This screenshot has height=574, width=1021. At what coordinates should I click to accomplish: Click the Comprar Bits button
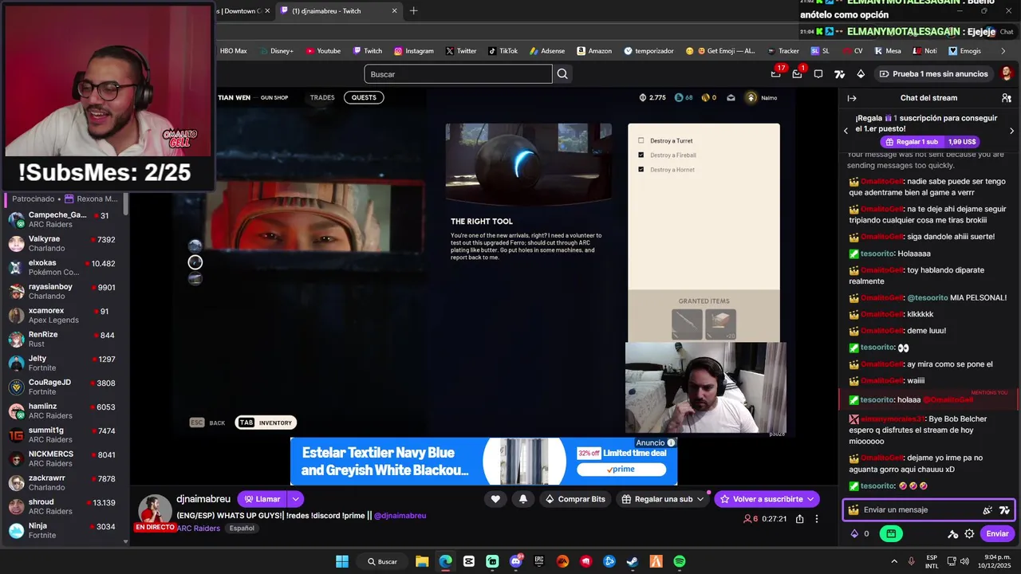point(575,499)
